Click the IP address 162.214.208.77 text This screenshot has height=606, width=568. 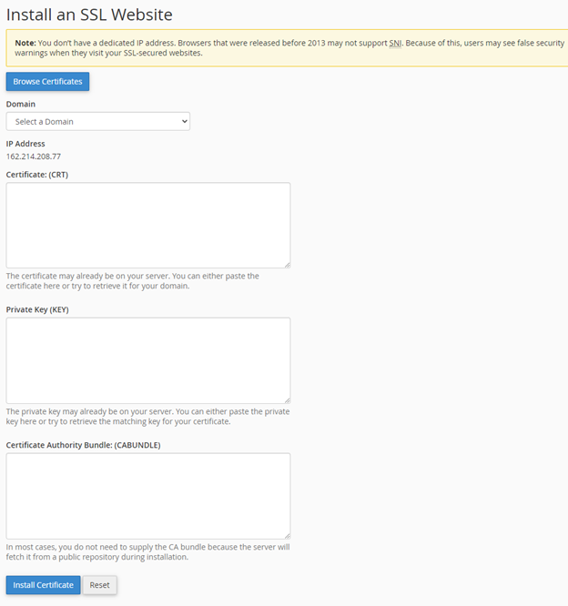34,157
